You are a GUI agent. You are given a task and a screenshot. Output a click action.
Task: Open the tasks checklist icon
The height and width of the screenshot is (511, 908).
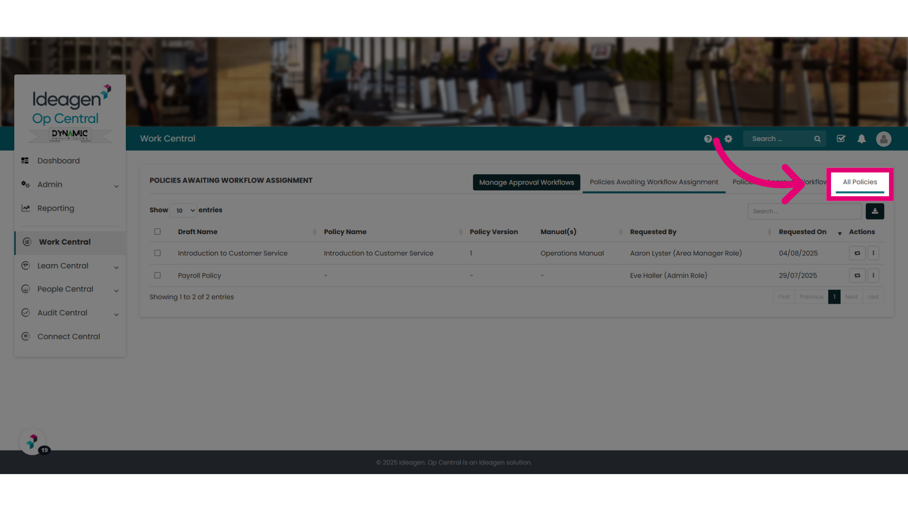point(841,139)
